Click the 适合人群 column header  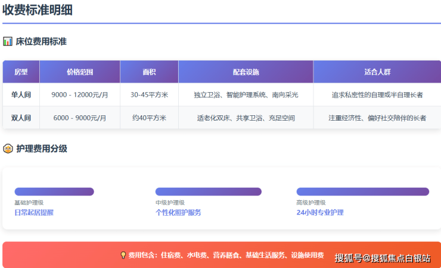tap(377, 72)
